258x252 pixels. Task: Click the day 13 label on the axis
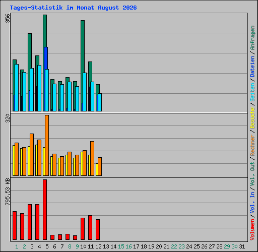pyautogui.click(x=106, y=246)
